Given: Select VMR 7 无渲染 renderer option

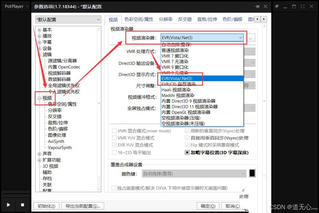Looking at the screenshot, I should (x=202, y=61).
